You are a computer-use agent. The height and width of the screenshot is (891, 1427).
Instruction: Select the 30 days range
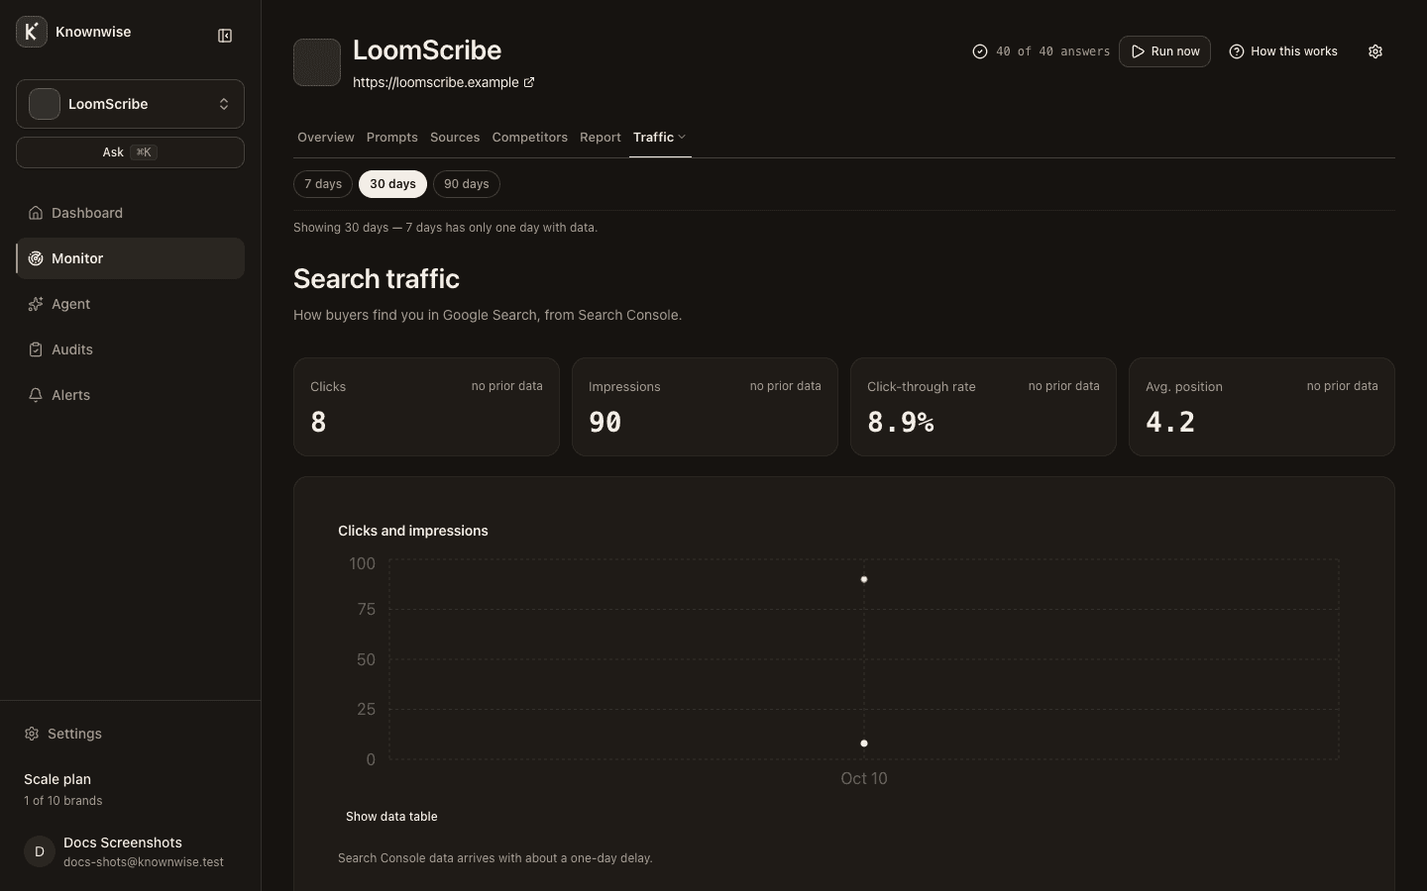(x=393, y=184)
